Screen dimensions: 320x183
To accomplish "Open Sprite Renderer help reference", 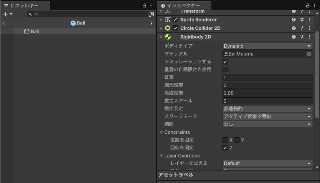I will click(293, 20).
